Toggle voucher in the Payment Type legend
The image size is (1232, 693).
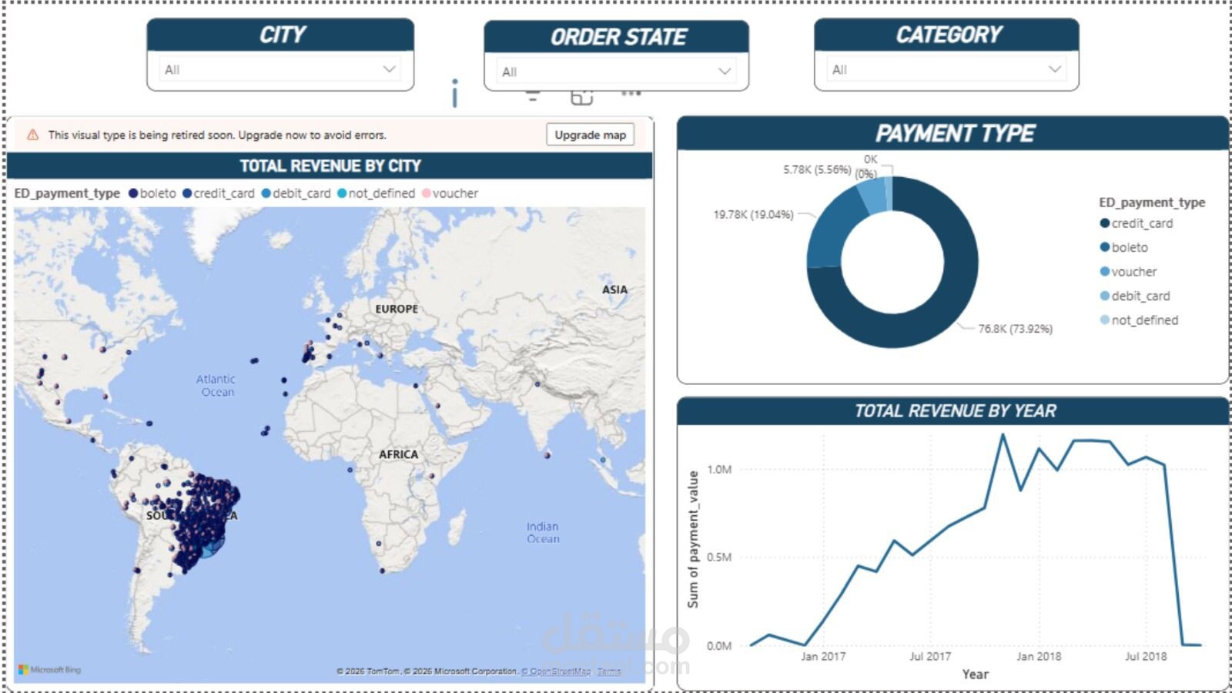pos(1133,271)
